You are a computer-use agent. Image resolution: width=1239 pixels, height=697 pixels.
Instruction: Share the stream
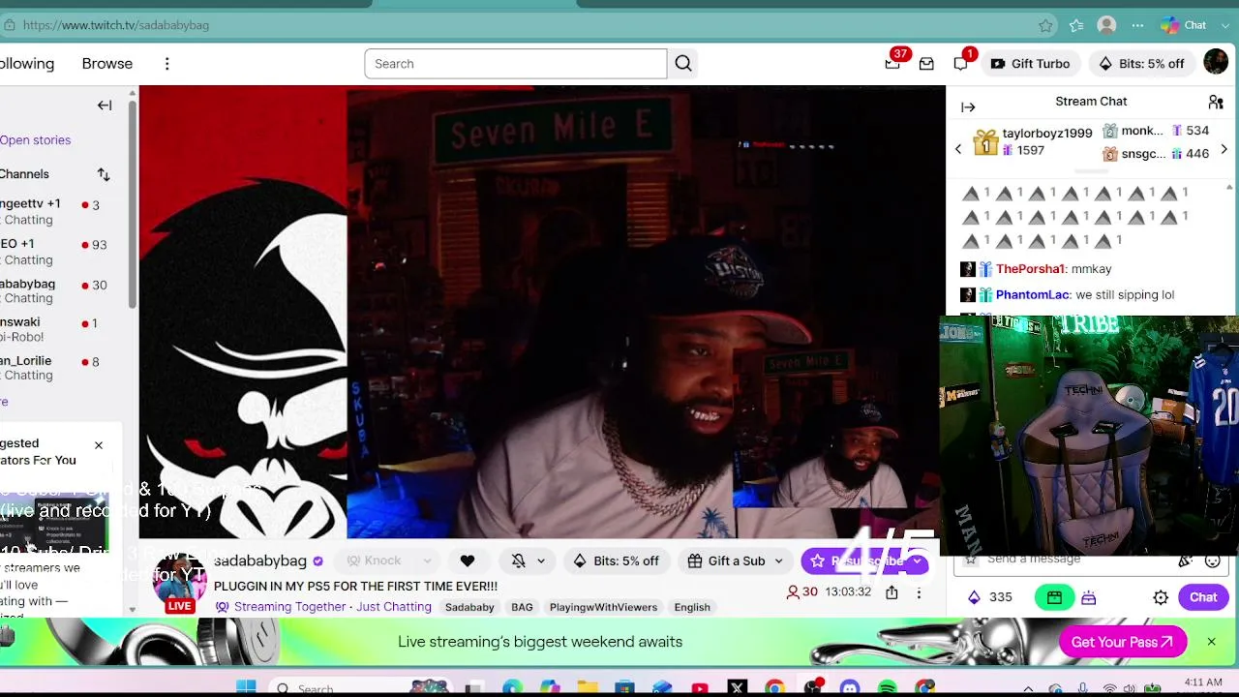[891, 592]
